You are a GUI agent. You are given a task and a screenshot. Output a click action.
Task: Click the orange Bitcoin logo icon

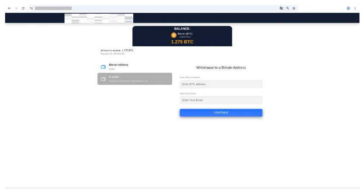[x=174, y=35]
